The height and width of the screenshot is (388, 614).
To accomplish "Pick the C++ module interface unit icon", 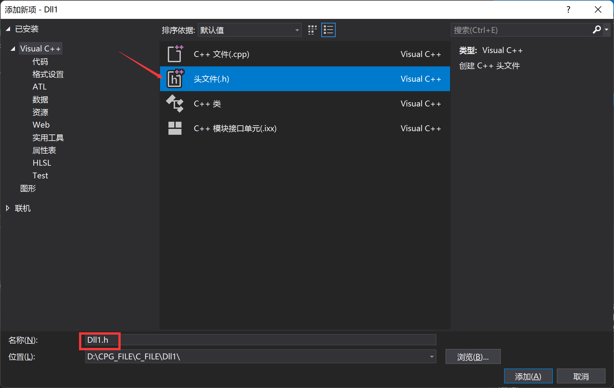I will coord(175,128).
